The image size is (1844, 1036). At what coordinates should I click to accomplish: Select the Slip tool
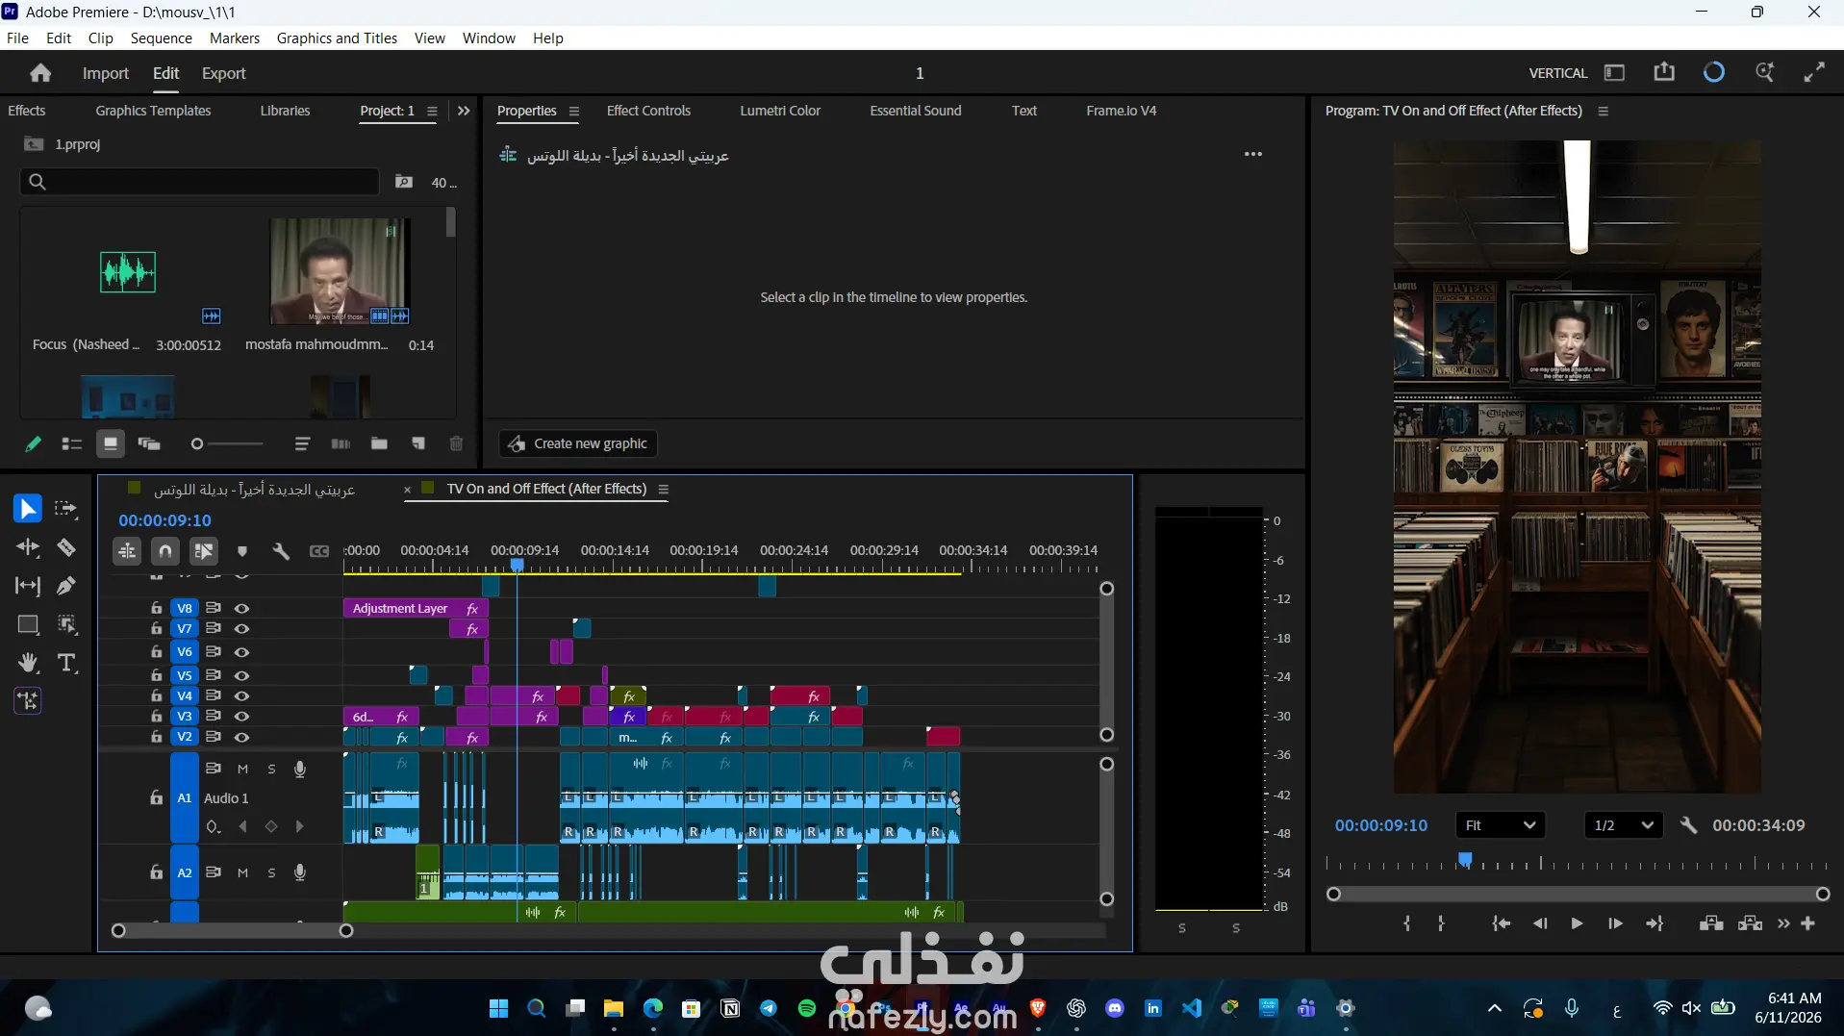click(x=27, y=585)
